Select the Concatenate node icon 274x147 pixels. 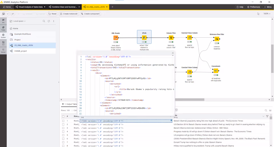point(216,71)
